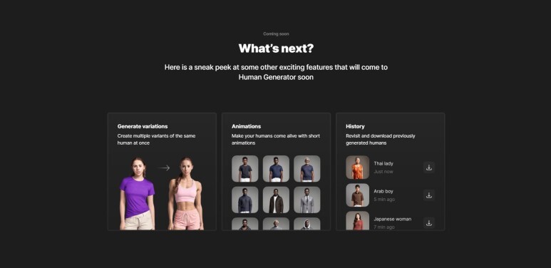Open the Arab boy thumbnail
Viewport: 551px width, 268px height.
(x=357, y=195)
